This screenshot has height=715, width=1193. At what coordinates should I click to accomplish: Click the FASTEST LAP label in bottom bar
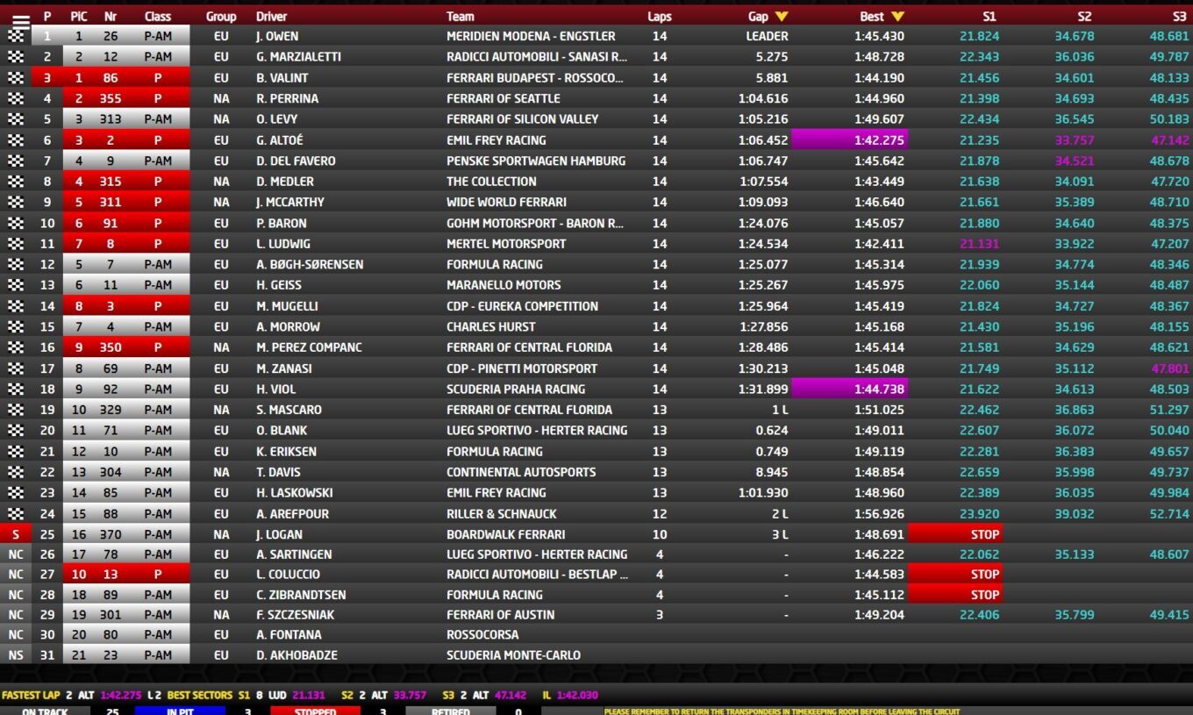31,695
